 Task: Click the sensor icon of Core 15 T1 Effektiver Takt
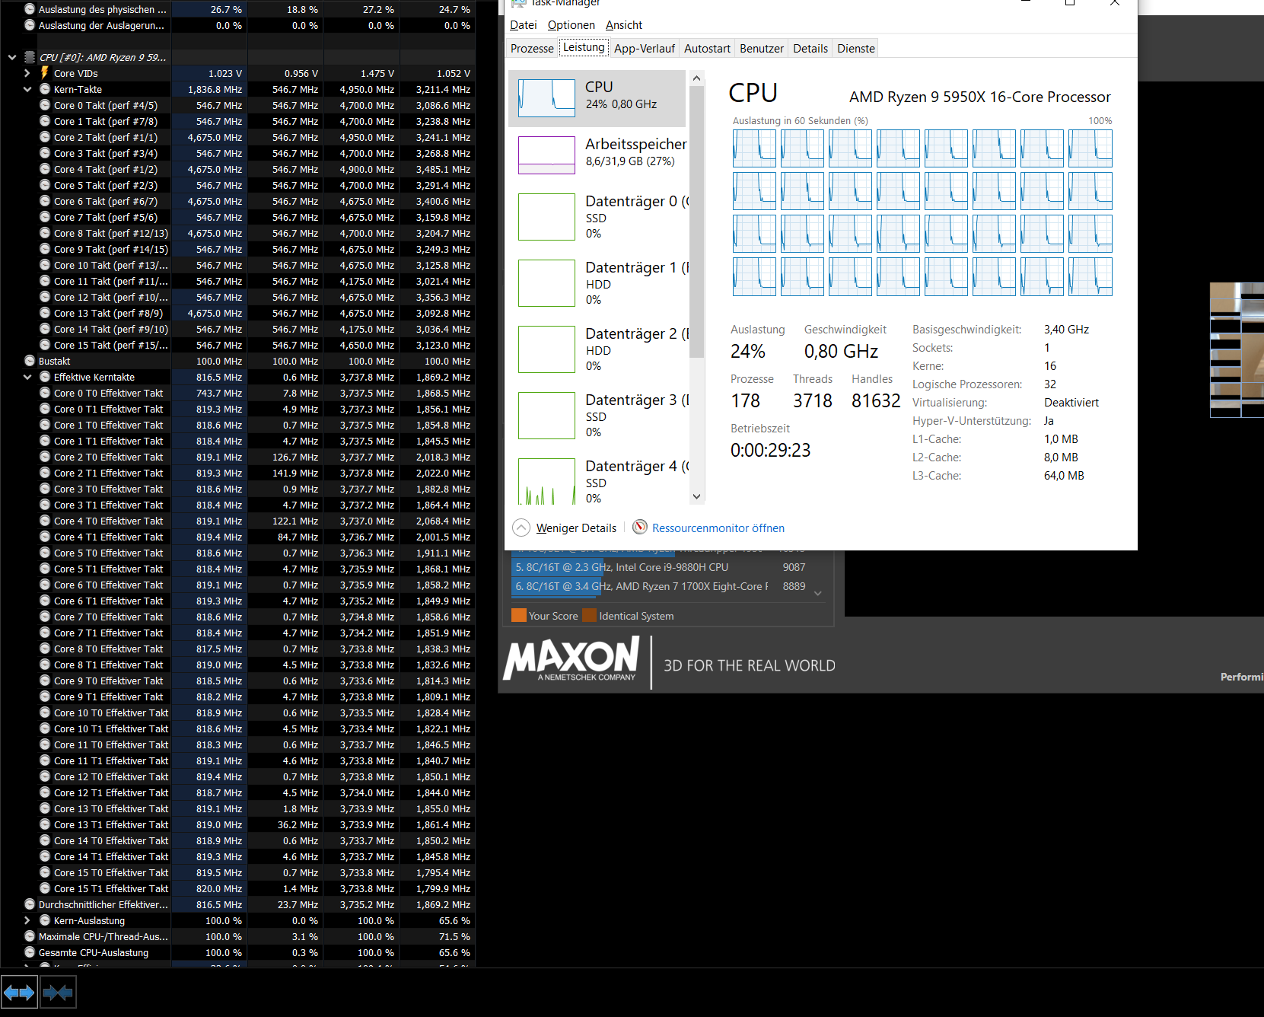tap(45, 888)
